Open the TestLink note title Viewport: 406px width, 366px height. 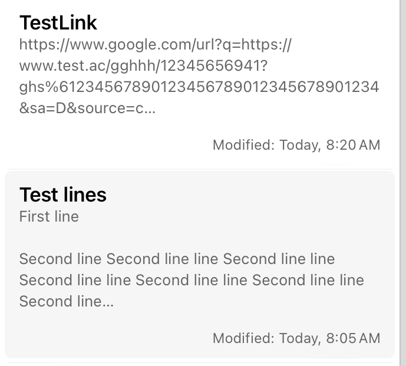tap(58, 23)
